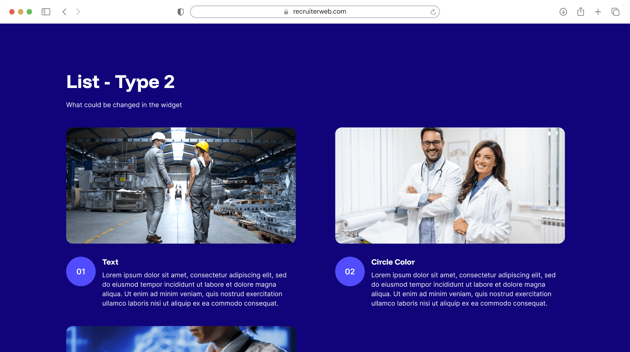
Task: Show the tab overview
Action: click(615, 12)
